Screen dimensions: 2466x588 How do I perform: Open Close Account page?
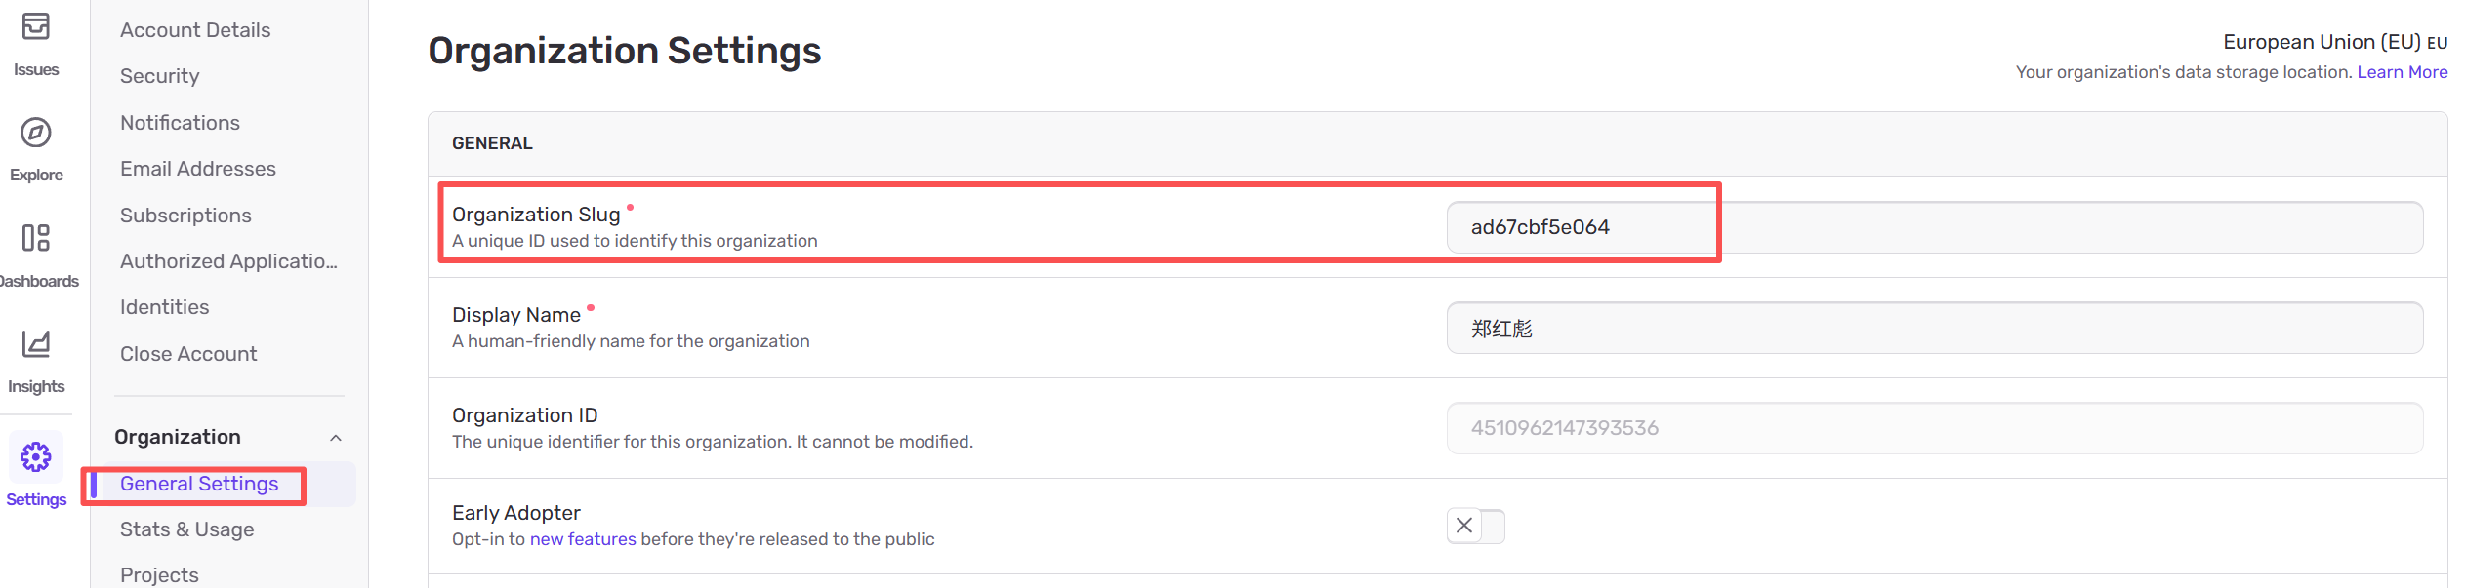(188, 354)
